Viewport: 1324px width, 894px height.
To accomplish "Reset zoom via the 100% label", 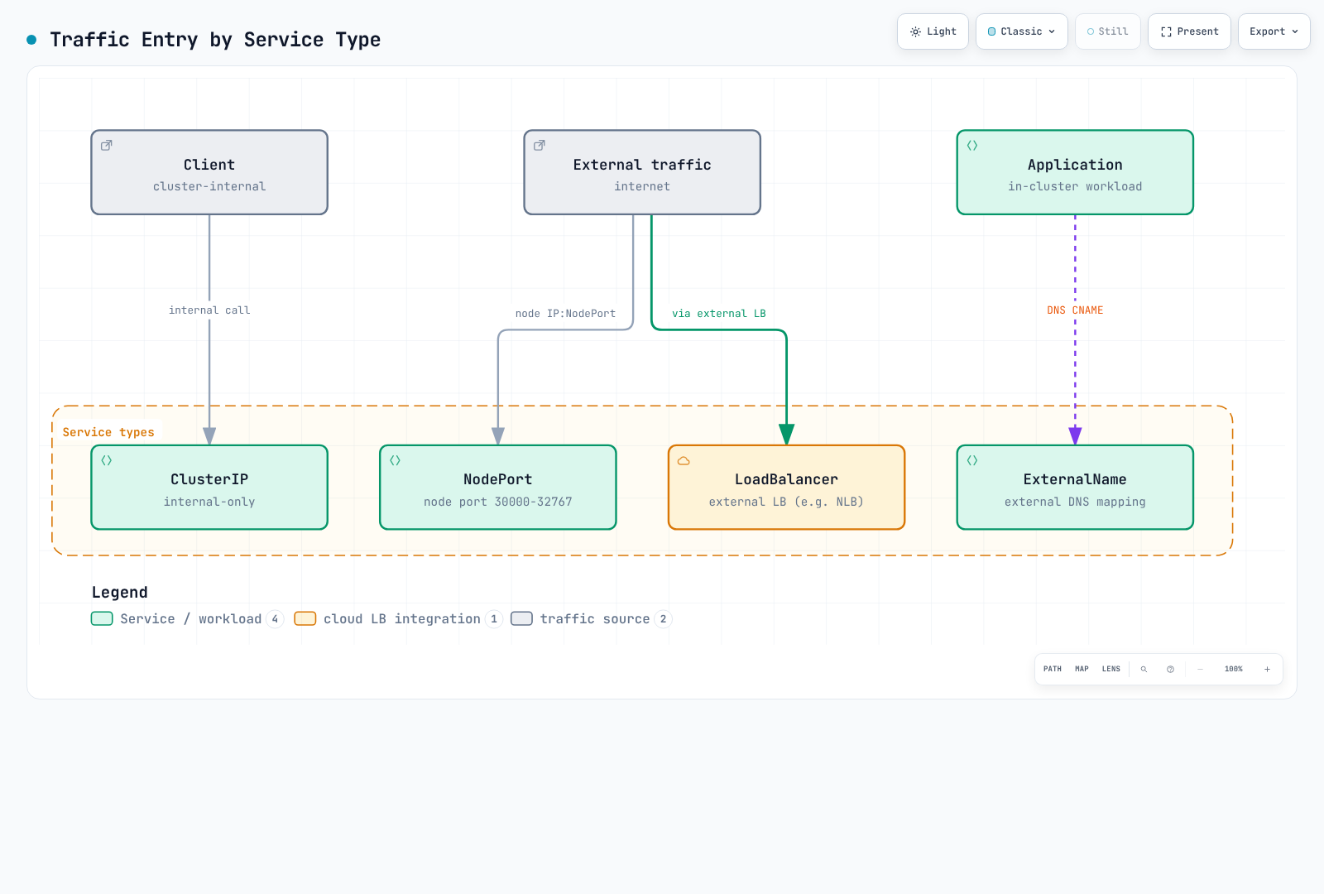I will point(1234,669).
